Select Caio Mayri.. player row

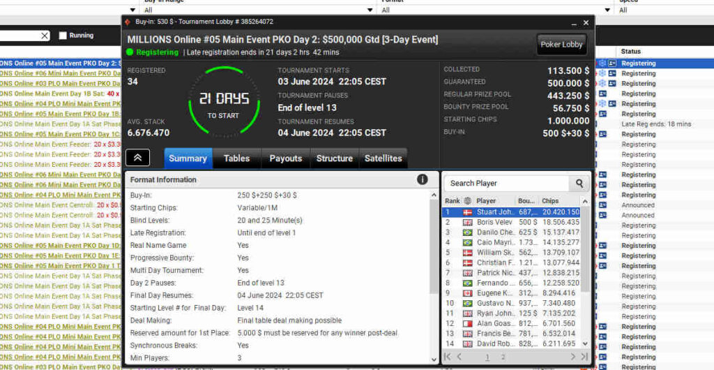click(x=511, y=242)
